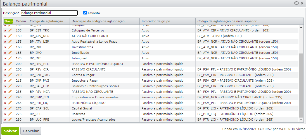Delete the Imobilizado row

click(x=5, y=53)
